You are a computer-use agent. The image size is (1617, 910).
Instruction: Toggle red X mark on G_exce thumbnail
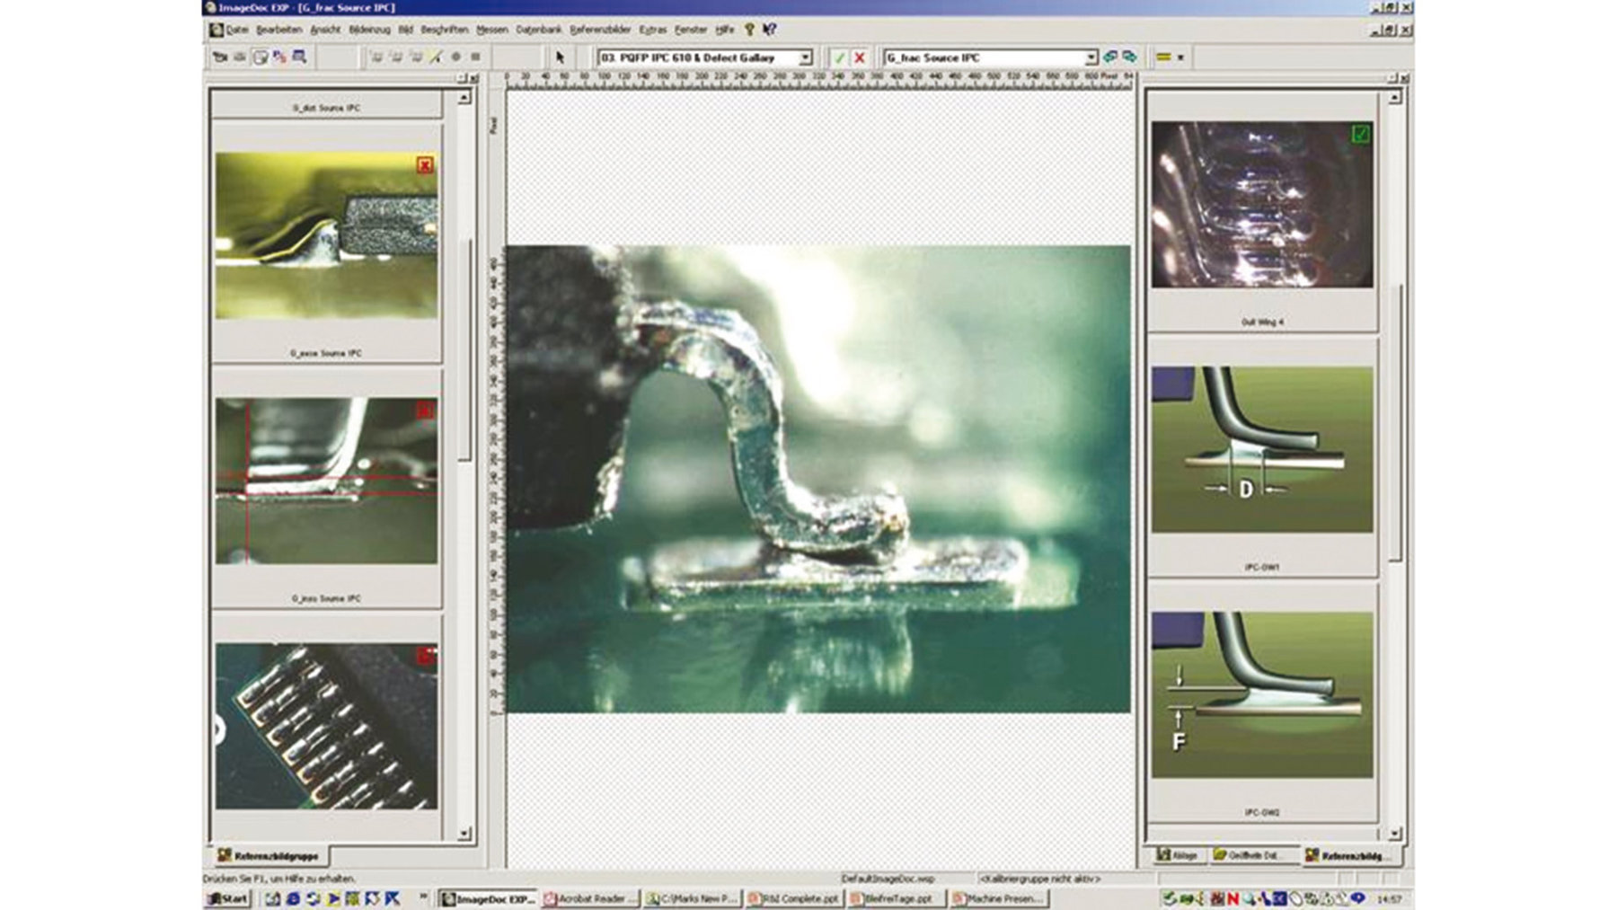[x=425, y=165]
